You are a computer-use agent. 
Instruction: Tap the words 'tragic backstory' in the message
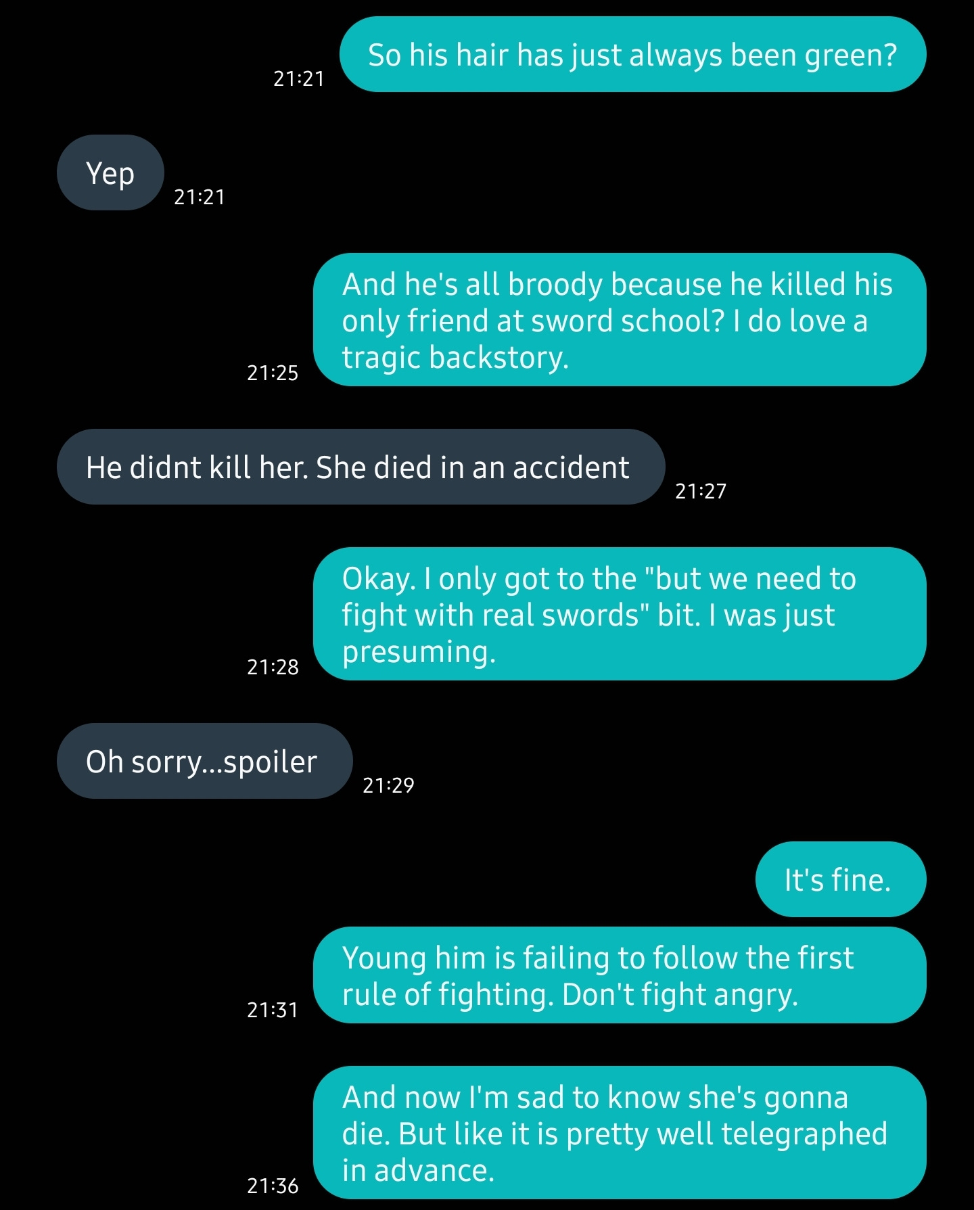click(455, 358)
